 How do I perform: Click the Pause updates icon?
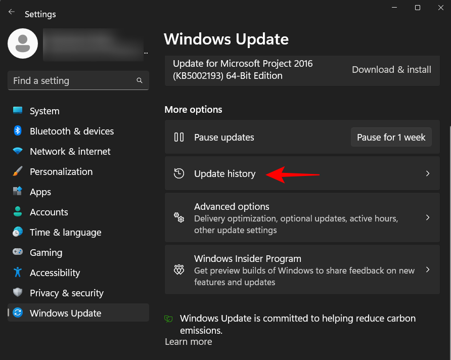coord(179,137)
